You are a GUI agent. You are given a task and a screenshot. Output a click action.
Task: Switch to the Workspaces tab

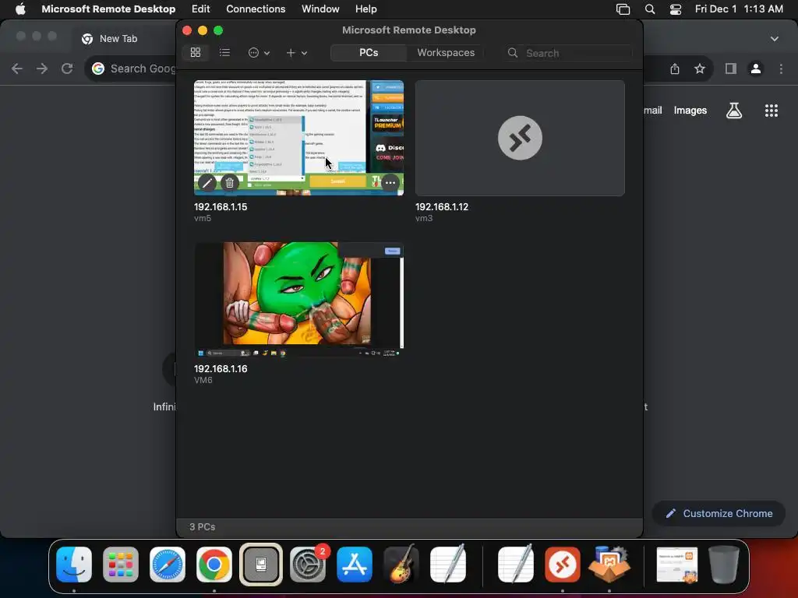[445, 52]
